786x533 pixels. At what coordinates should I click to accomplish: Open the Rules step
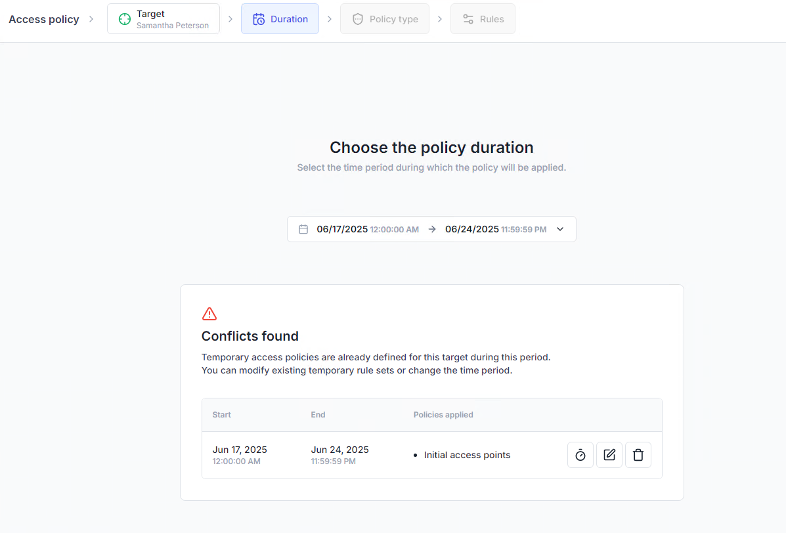(483, 19)
